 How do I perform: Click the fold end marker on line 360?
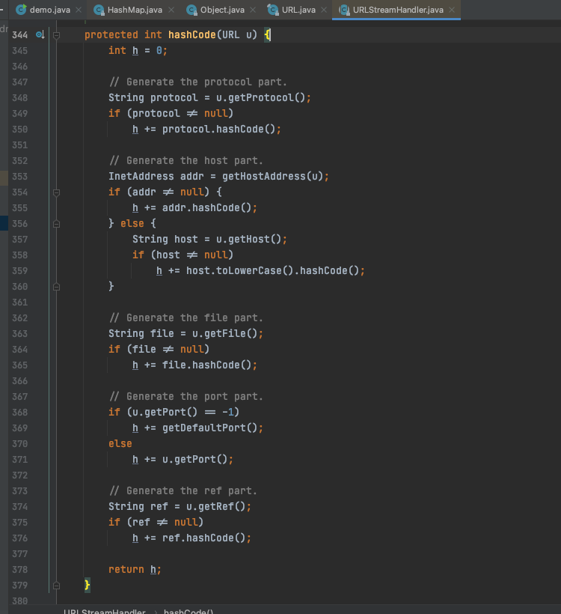(x=56, y=287)
